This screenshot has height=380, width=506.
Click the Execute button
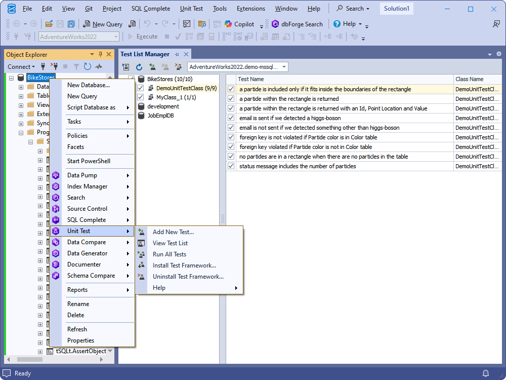[x=147, y=36]
